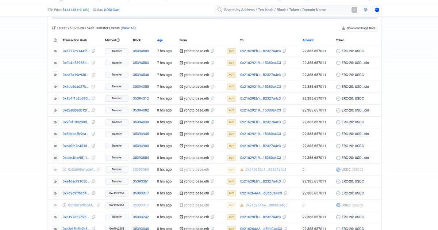Copy ychbtc.base.eth address in block 35393945 row
The width and height of the screenshot is (438, 230).
[212, 134]
